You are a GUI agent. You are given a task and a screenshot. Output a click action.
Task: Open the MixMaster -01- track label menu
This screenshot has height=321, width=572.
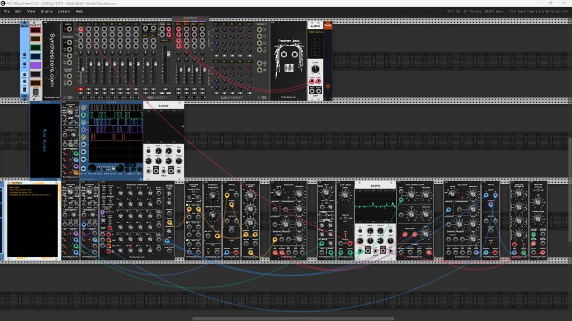coord(80,24)
